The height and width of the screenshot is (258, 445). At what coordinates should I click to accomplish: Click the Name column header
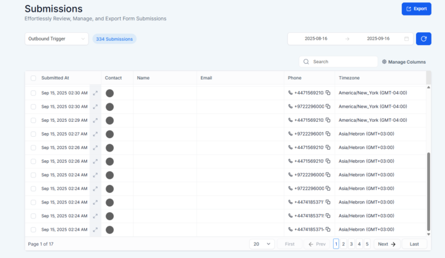pyautogui.click(x=143, y=78)
